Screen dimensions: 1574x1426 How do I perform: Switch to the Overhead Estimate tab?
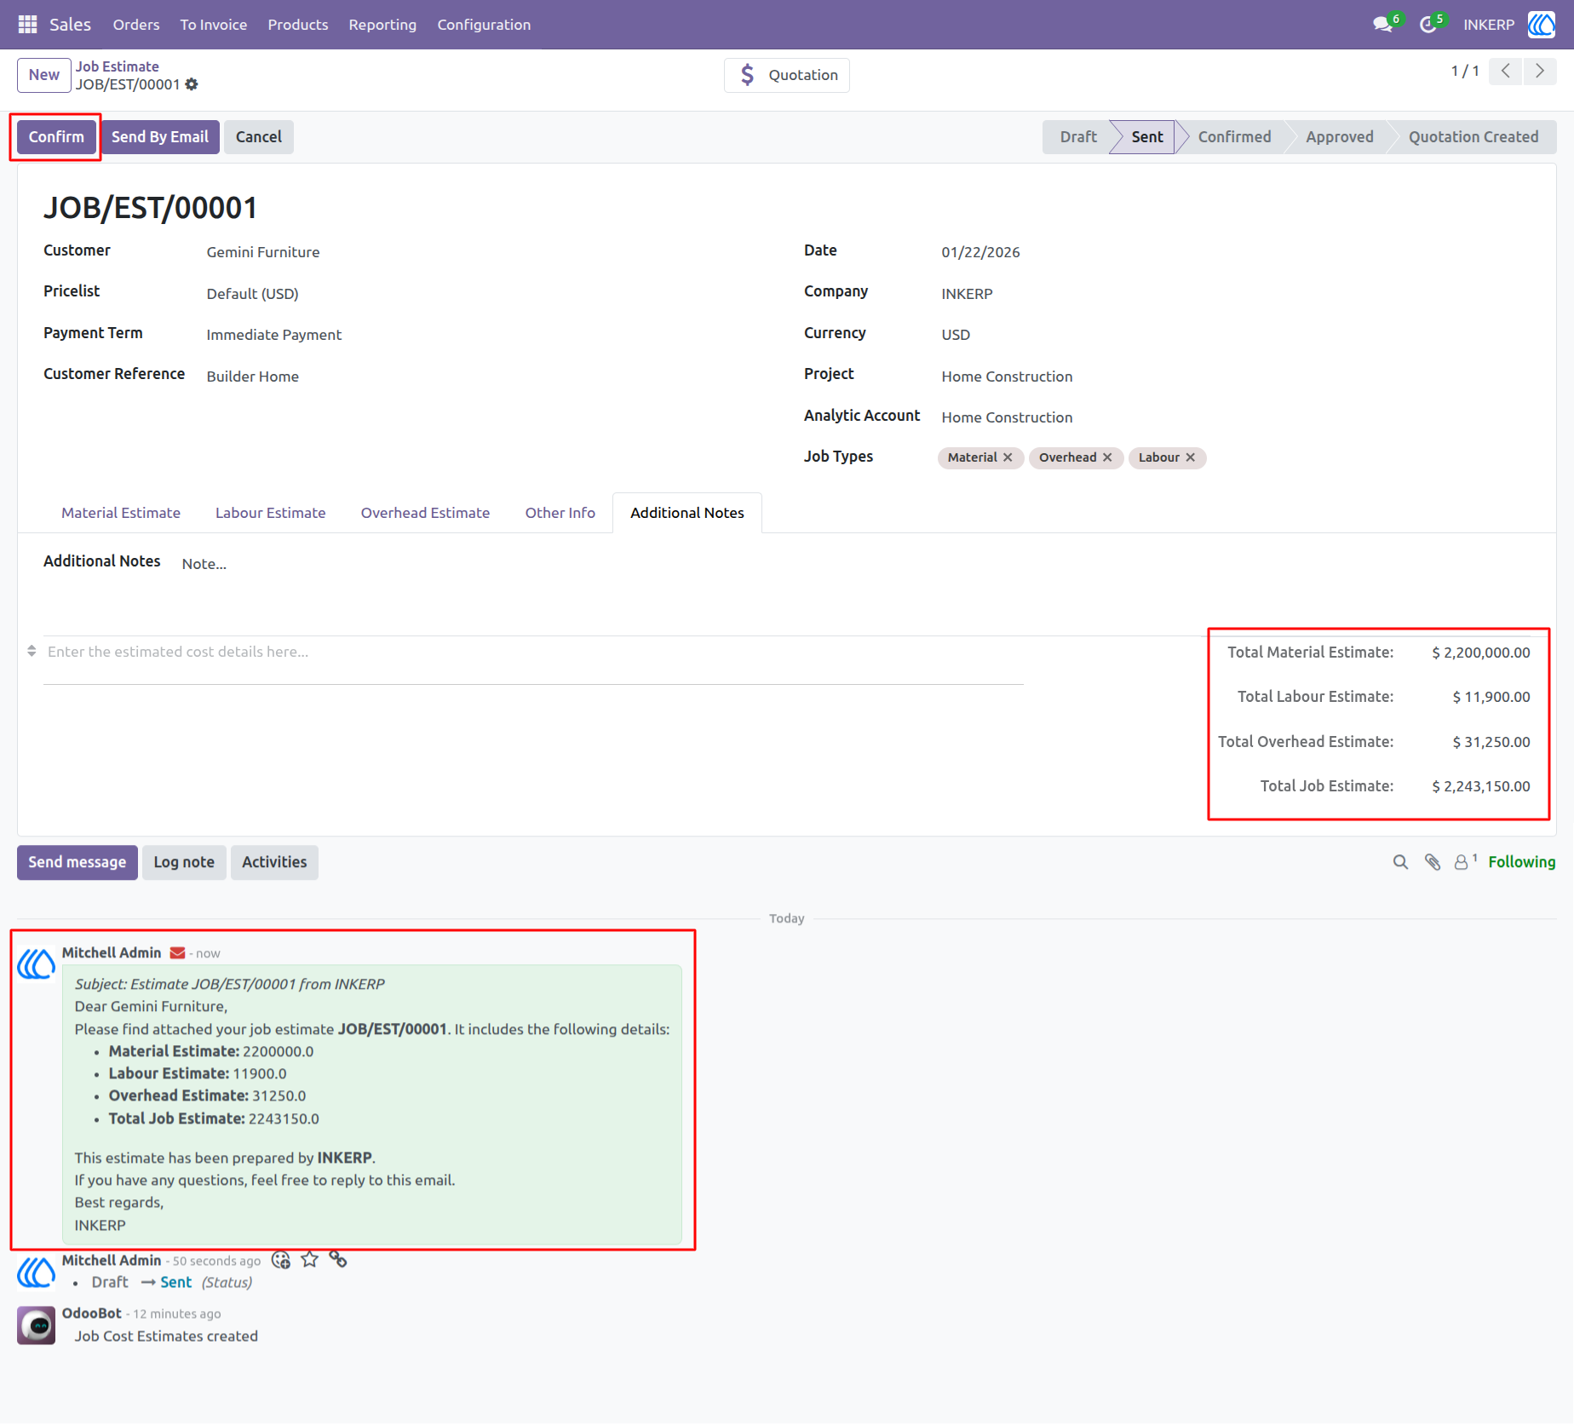click(425, 513)
